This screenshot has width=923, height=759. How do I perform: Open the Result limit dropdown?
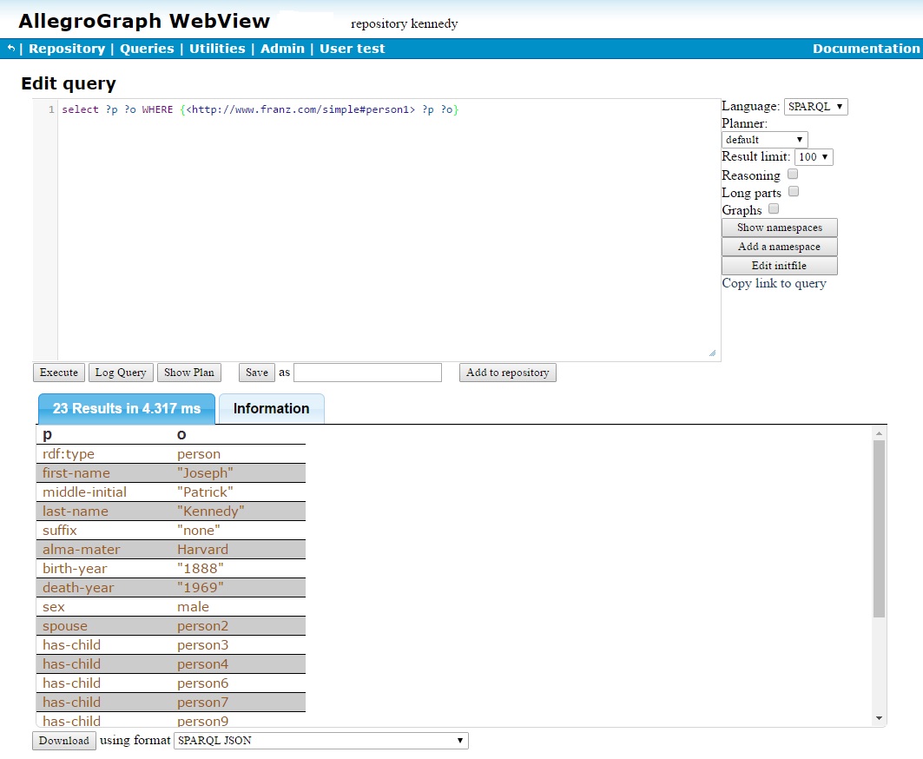coord(813,157)
